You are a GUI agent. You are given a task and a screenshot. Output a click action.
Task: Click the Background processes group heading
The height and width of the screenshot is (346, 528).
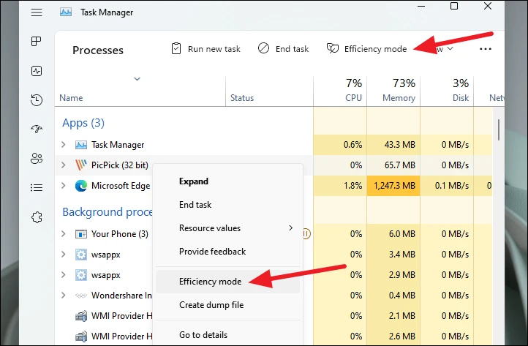point(107,211)
